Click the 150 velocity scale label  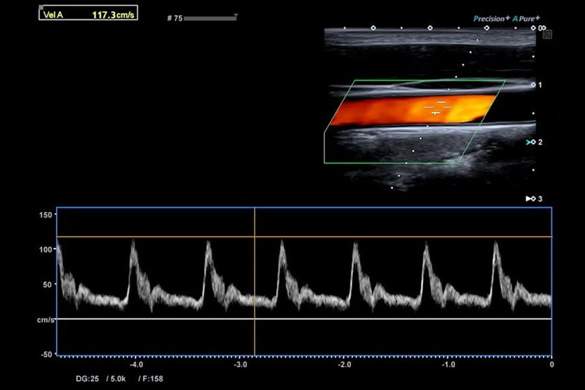(x=45, y=215)
